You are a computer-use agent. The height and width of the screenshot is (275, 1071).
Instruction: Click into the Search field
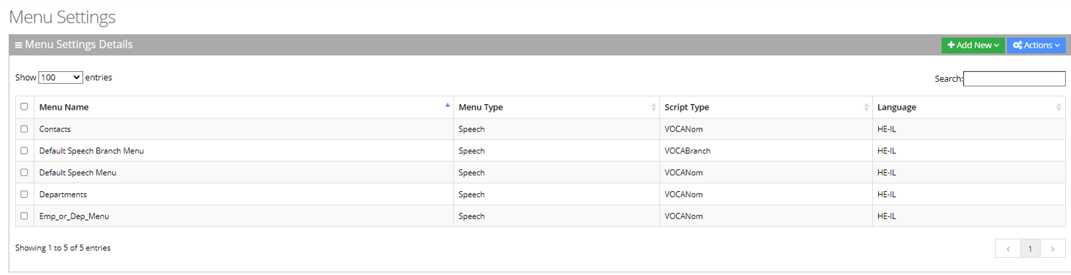(x=1014, y=78)
